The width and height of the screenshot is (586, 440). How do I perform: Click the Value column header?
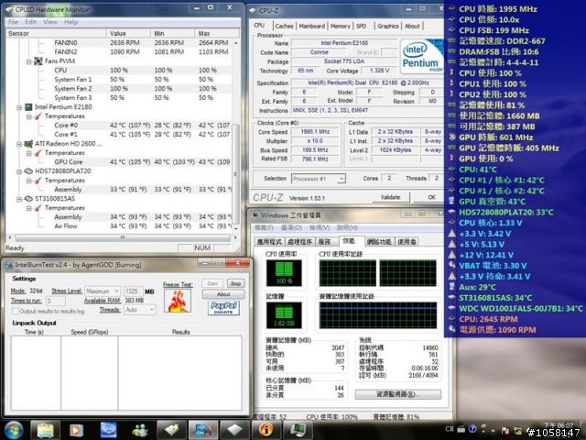tap(128, 33)
